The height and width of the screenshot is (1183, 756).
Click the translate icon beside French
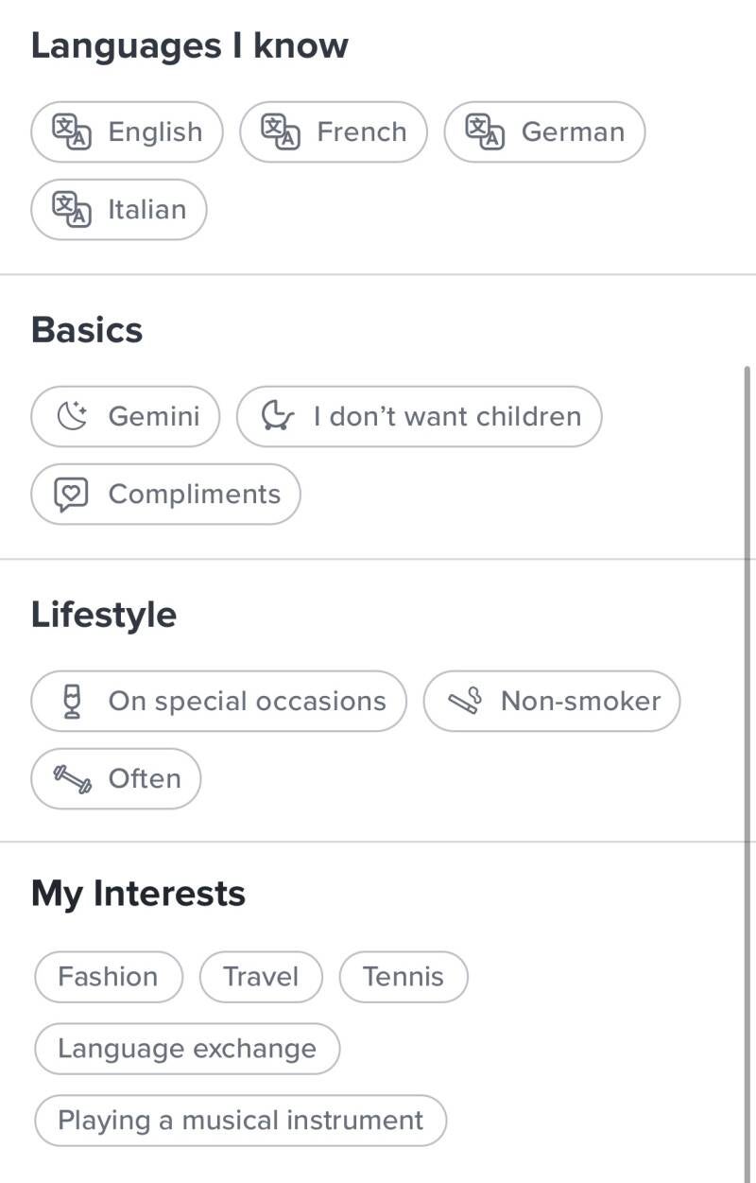(x=280, y=132)
